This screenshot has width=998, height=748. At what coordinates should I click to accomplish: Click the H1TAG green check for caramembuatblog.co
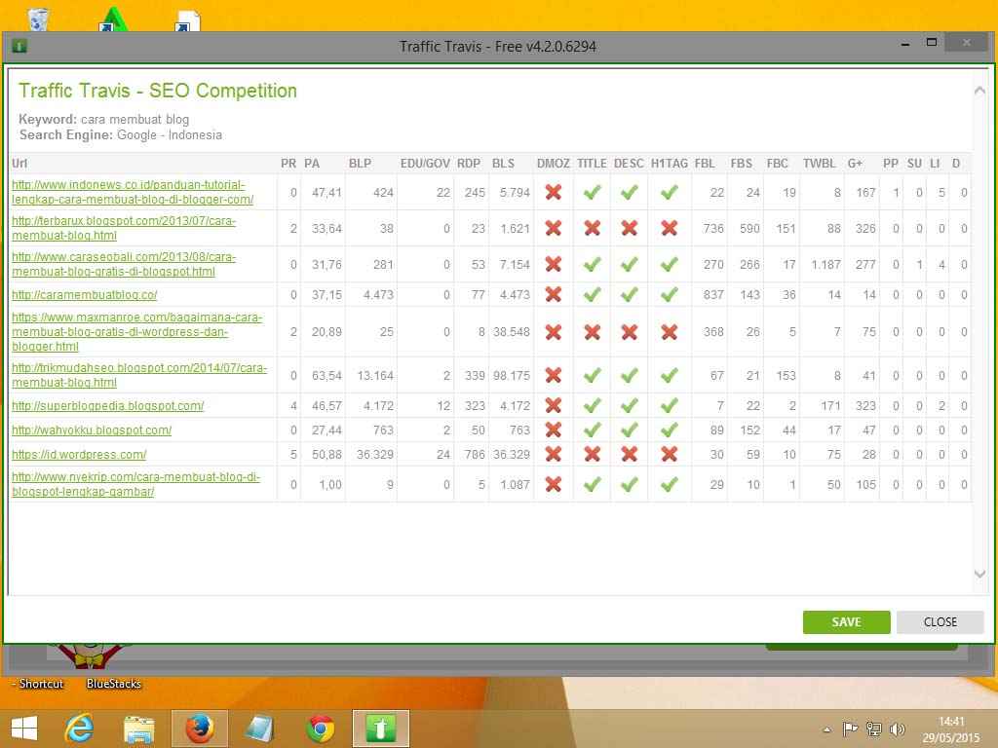pyautogui.click(x=669, y=294)
